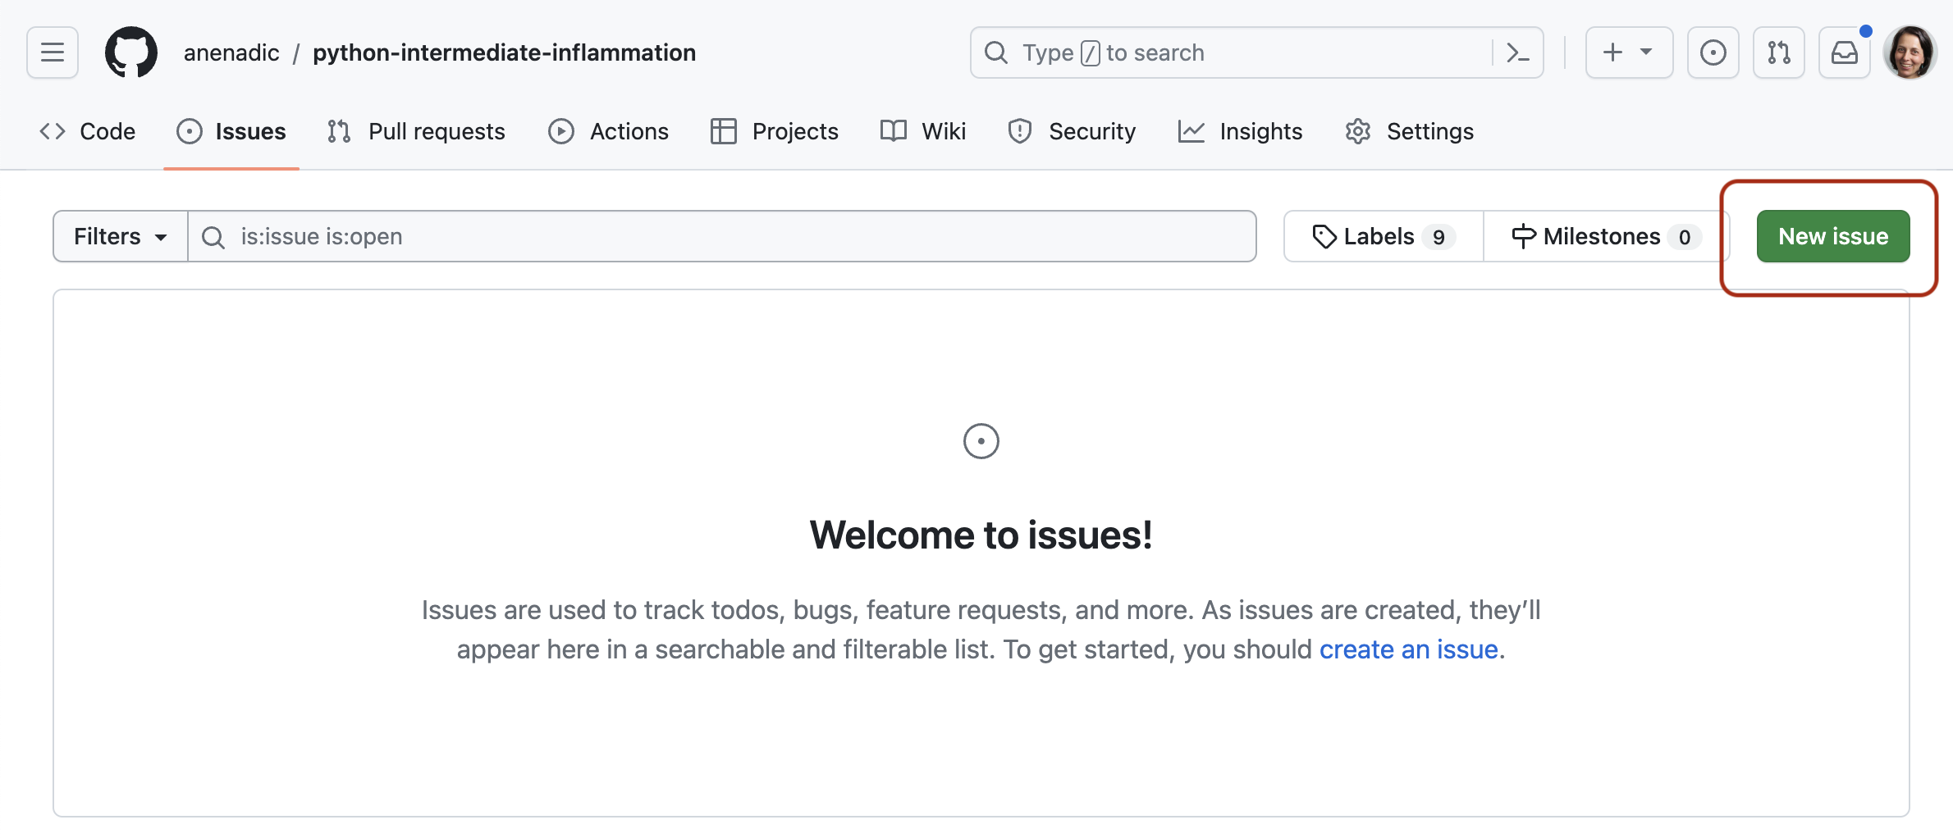Click the Milestones signpost icon

[x=1524, y=236]
